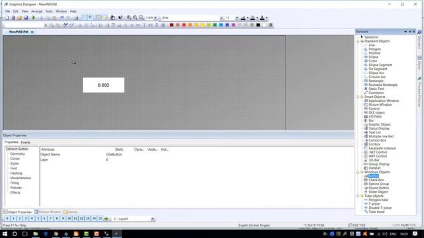Open the font size 12 dropdown
This screenshot has width=424, height=238.
[237, 18]
